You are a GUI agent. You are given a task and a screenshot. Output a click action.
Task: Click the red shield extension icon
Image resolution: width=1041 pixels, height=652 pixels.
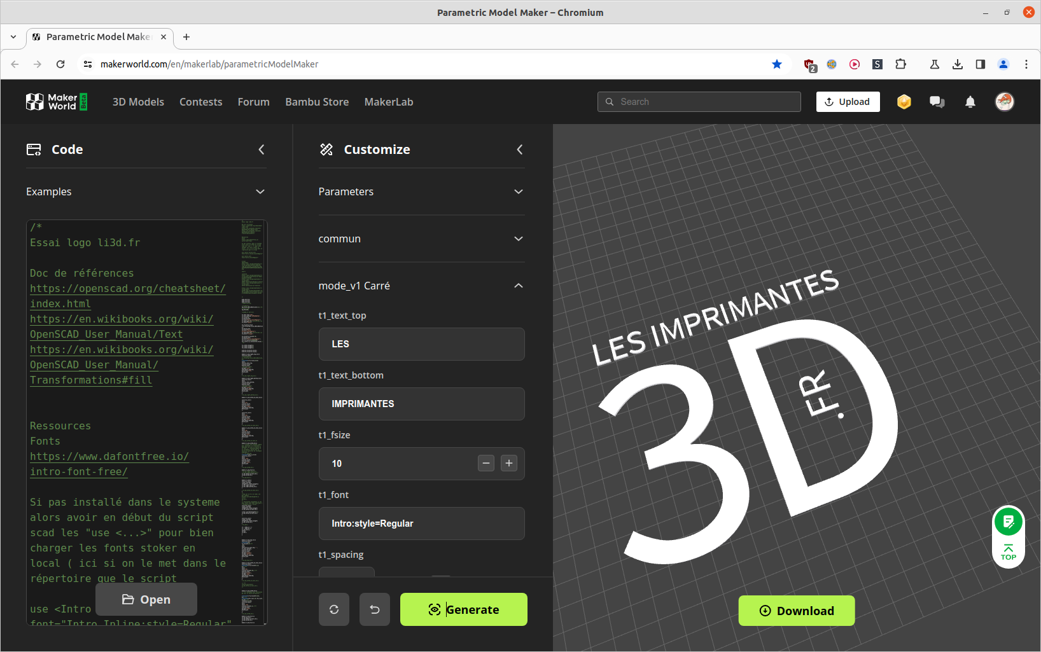coord(809,65)
